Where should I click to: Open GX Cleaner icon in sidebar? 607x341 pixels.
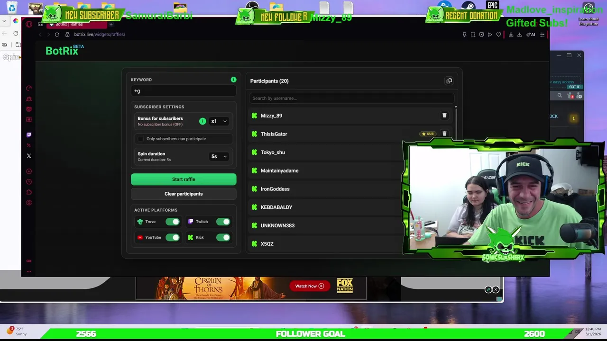29,99
